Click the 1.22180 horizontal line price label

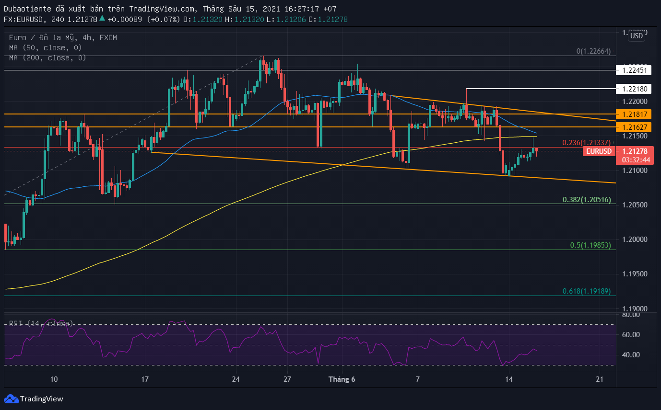click(635, 89)
